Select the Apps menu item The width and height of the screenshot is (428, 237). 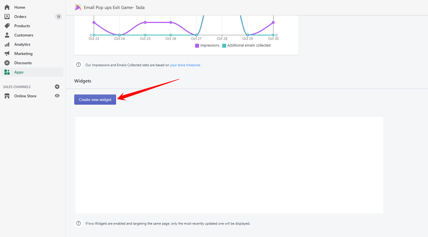(32, 72)
